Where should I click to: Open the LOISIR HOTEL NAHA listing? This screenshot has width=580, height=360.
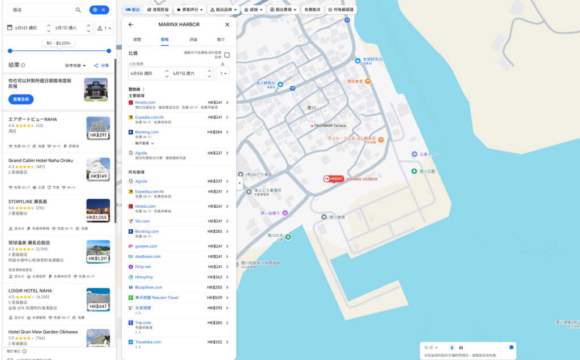click(59, 305)
